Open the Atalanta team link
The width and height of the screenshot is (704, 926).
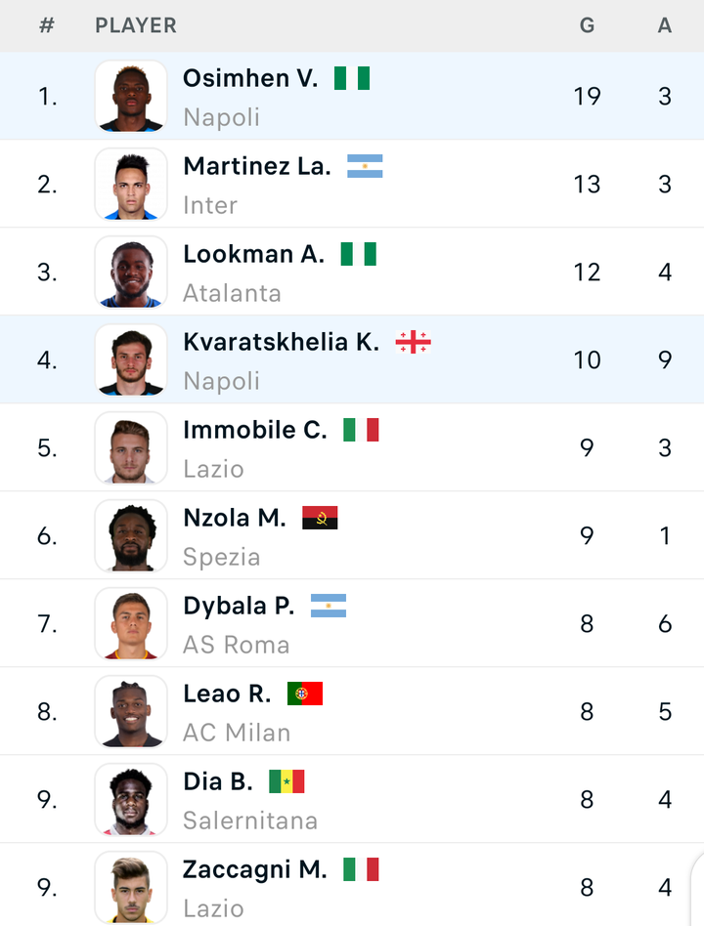233,293
